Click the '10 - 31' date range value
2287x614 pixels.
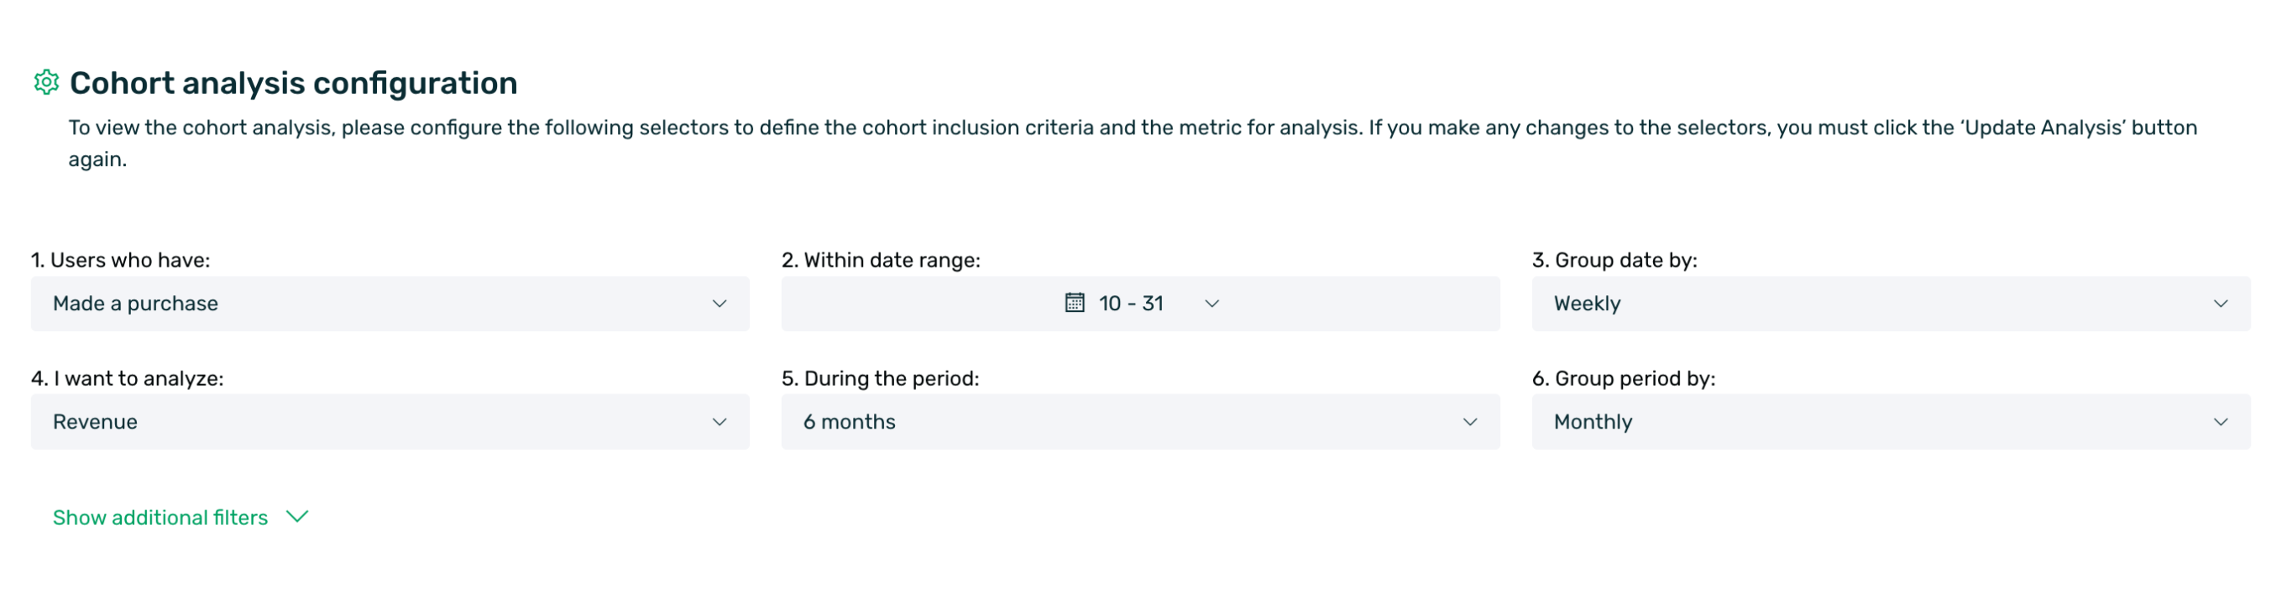click(1131, 304)
